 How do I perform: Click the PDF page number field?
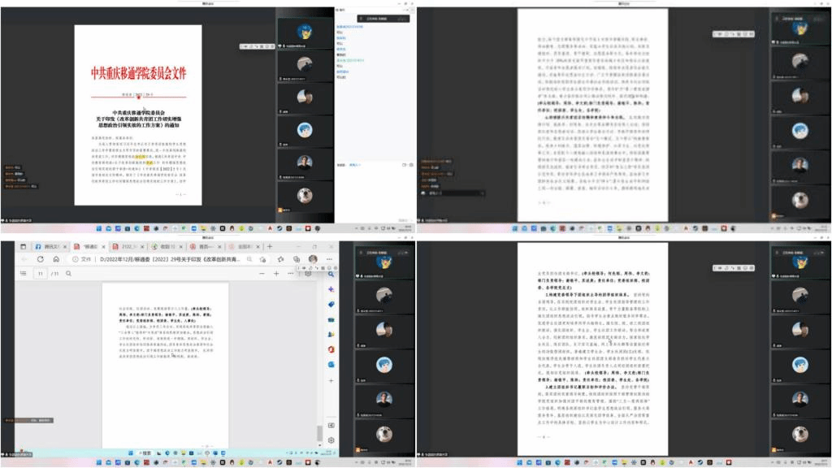(x=41, y=274)
